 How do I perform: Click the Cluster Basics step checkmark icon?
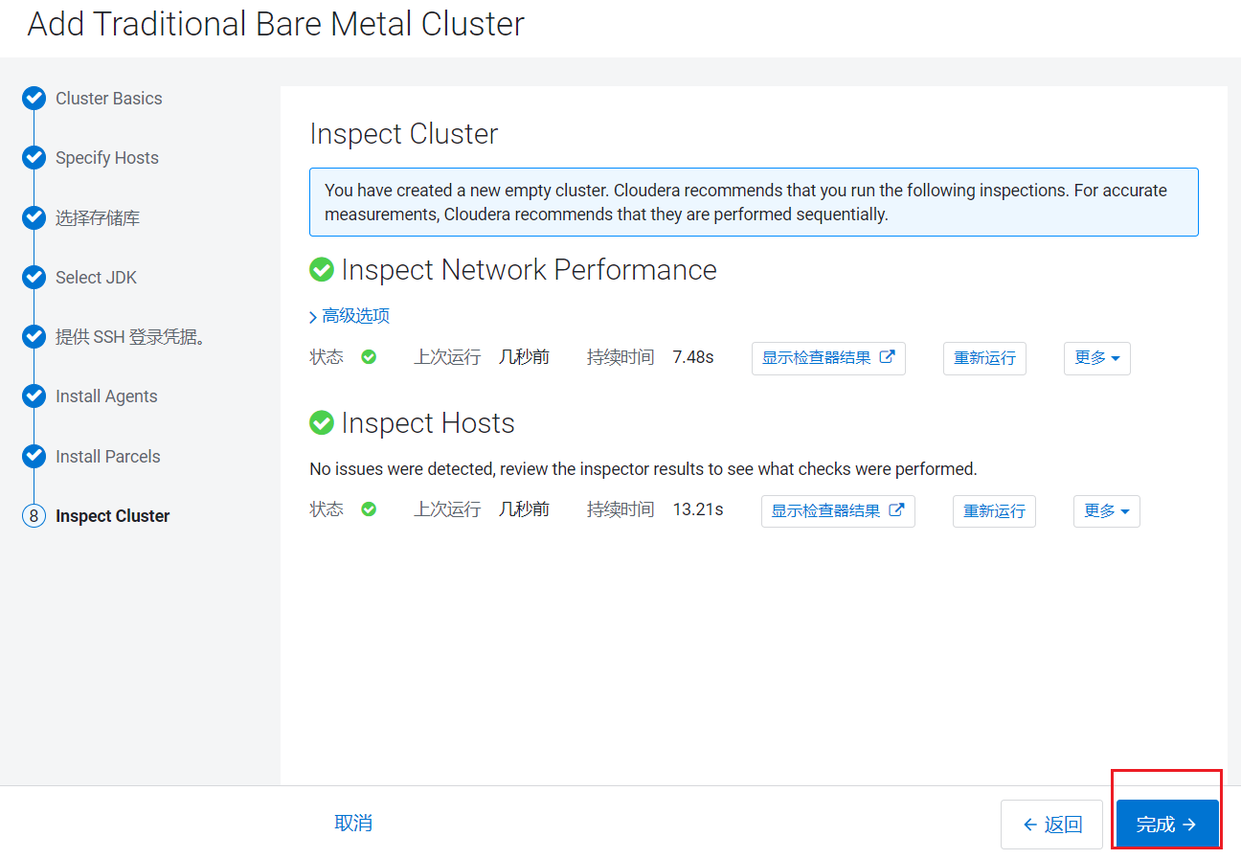[34, 98]
